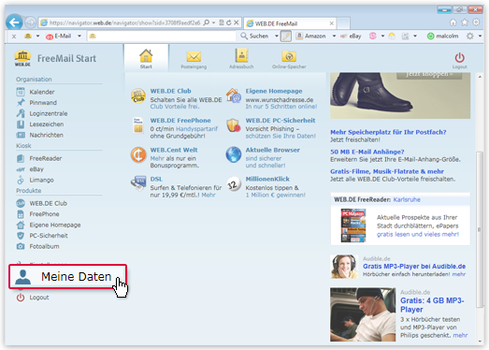Click the browser forward arrow button
489x350 pixels.
click(x=30, y=22)
